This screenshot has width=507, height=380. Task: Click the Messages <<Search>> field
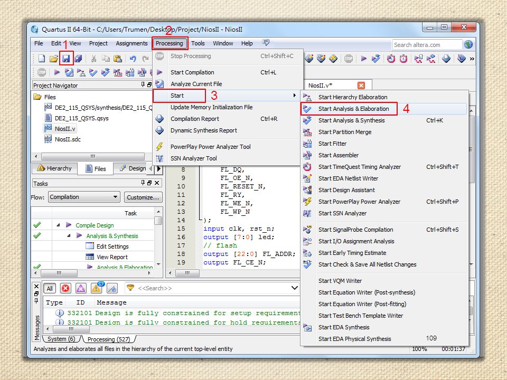[x=212, y=288]
